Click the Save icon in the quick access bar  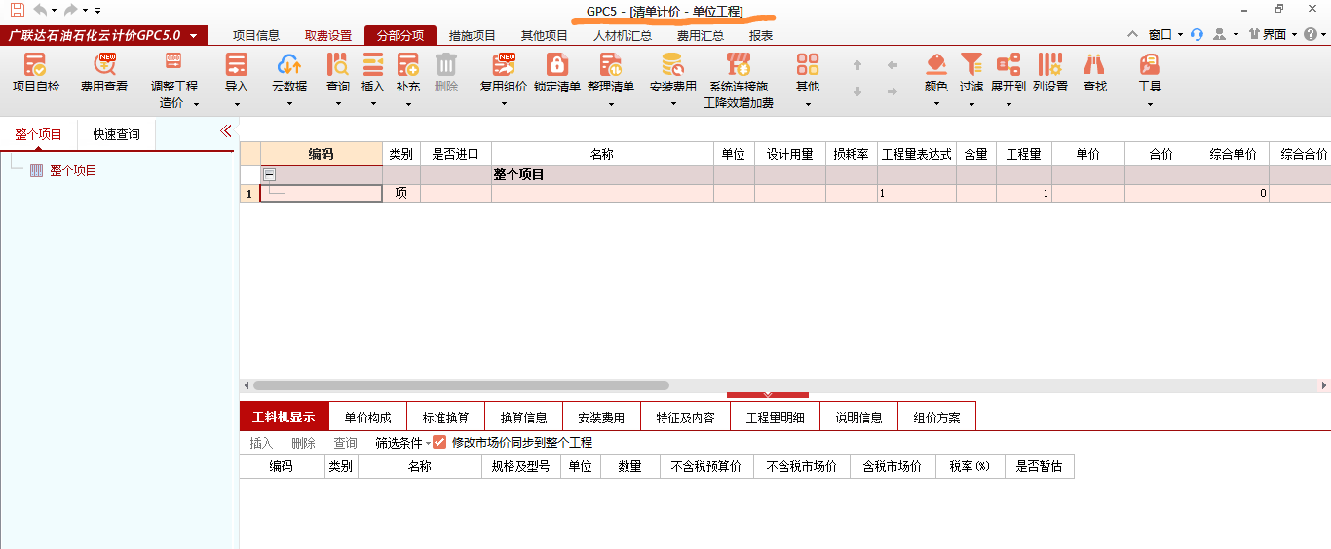(x=17, y=10)
